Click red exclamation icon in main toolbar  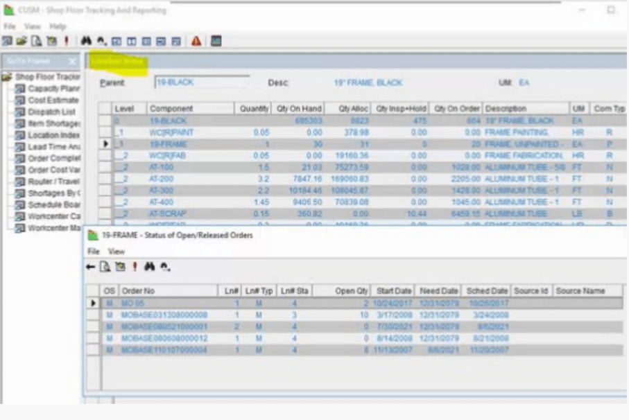(x=67, y=41)
